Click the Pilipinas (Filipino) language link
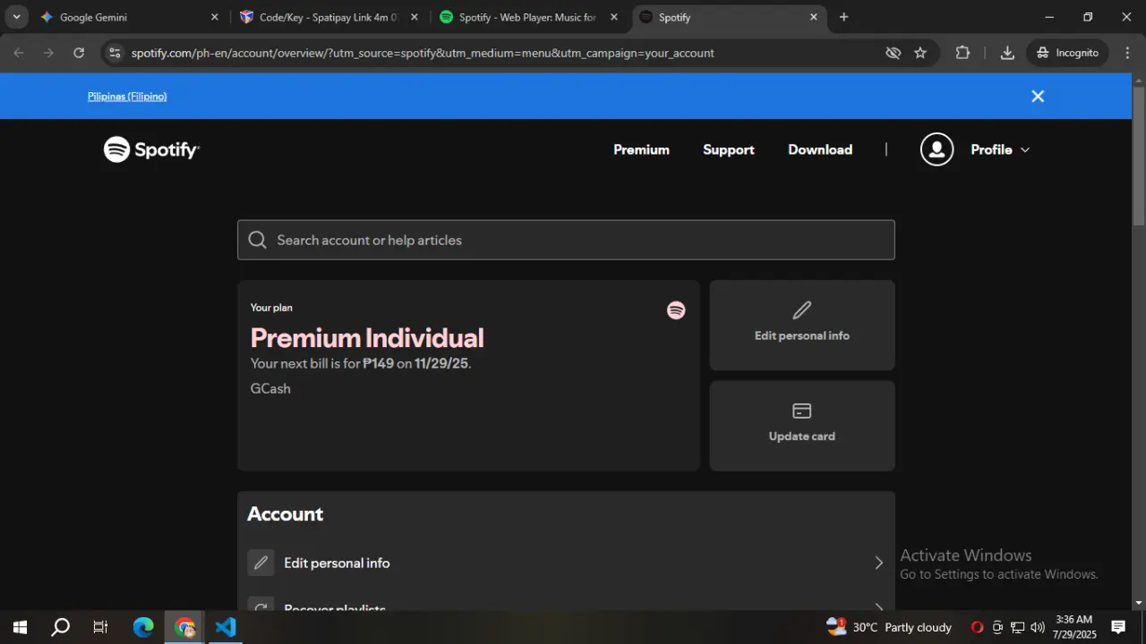Screen dimensions: 1146x644 coord(127,97)
